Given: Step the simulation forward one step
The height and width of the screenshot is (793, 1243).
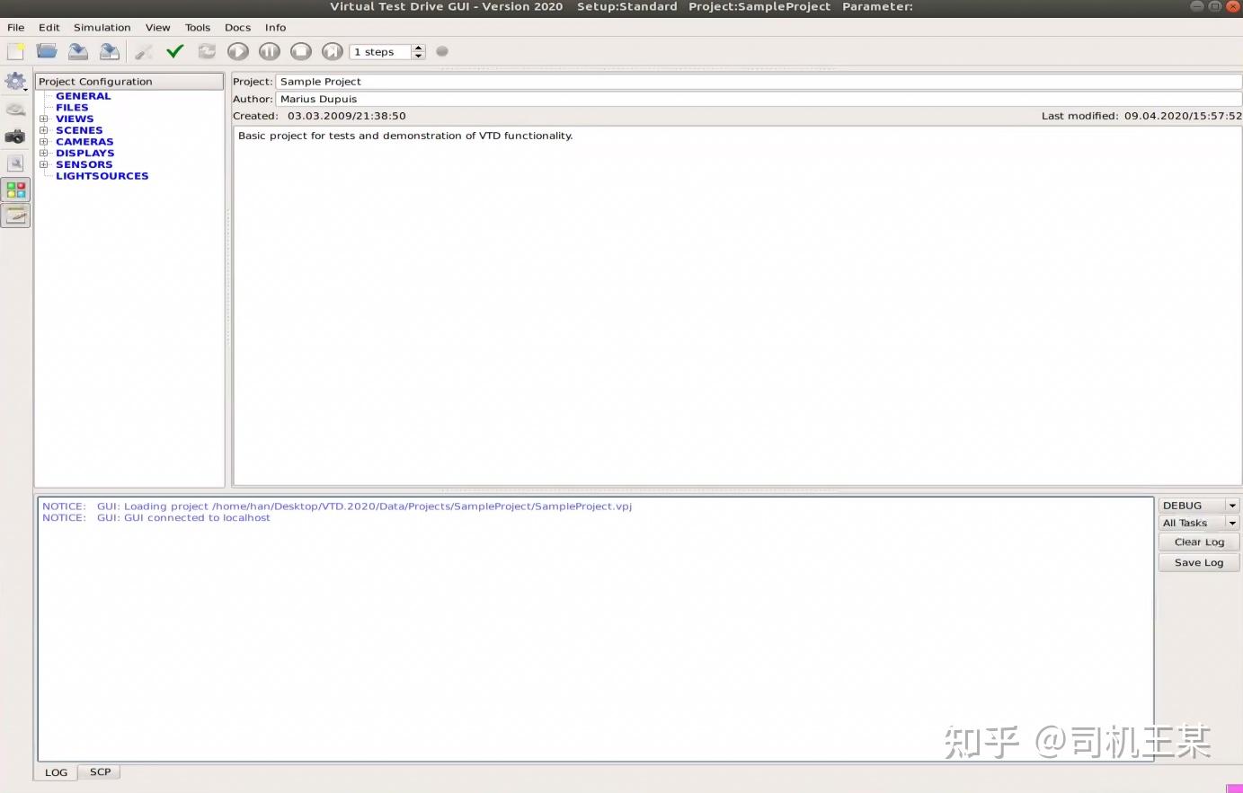Looking at the screenshot, I should 332,51.
